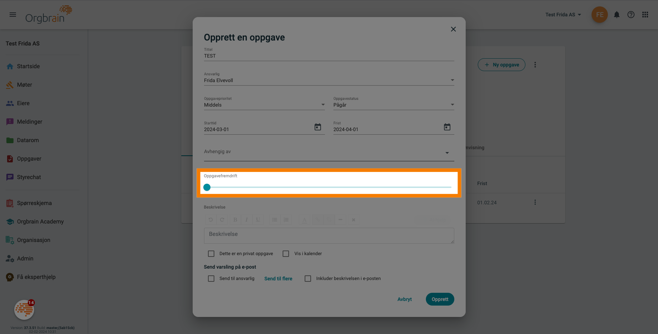658x334 pixels.
Task: Click the undo icon in Beskrivelse toolbar
Action: pyautogui.click(x=210, y=220)
